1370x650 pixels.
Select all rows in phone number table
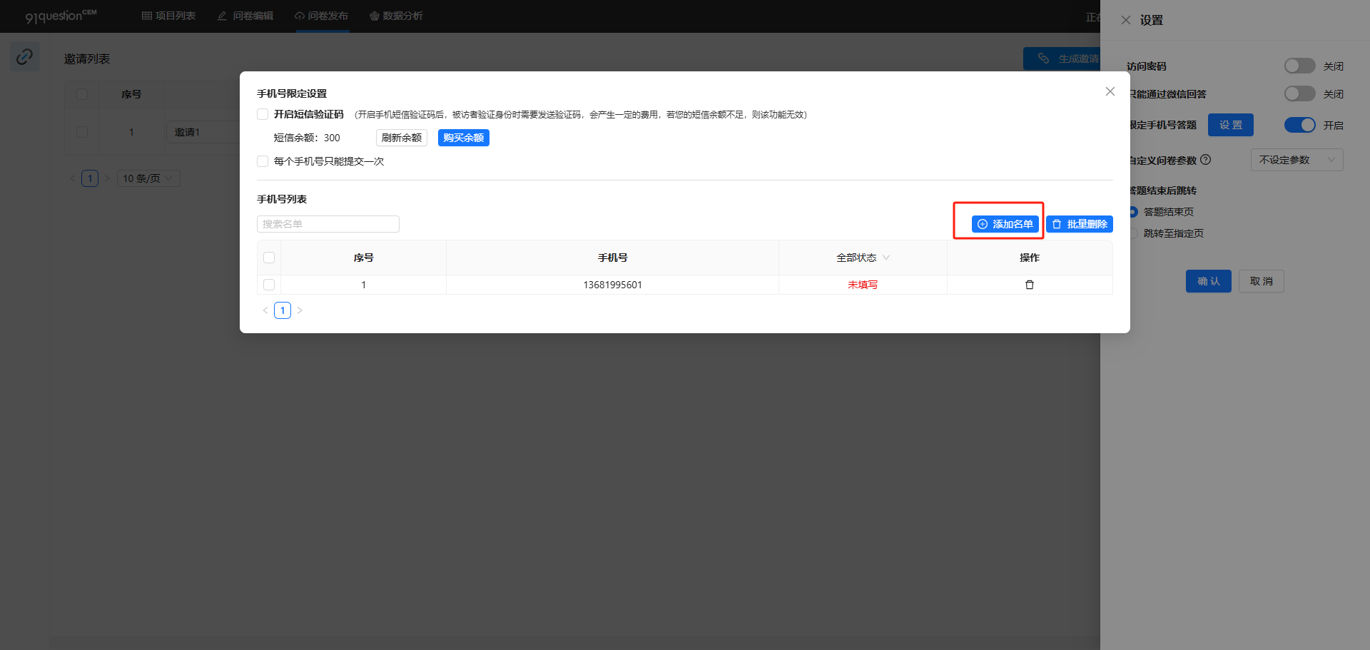click(269, 258)
